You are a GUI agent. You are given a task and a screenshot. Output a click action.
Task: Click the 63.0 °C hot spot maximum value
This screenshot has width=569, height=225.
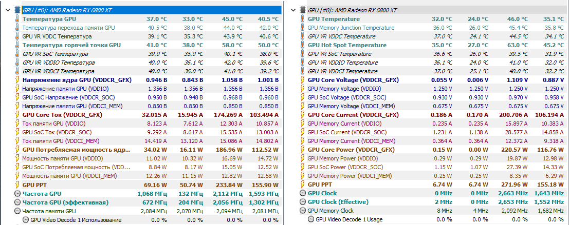(518, 45)
